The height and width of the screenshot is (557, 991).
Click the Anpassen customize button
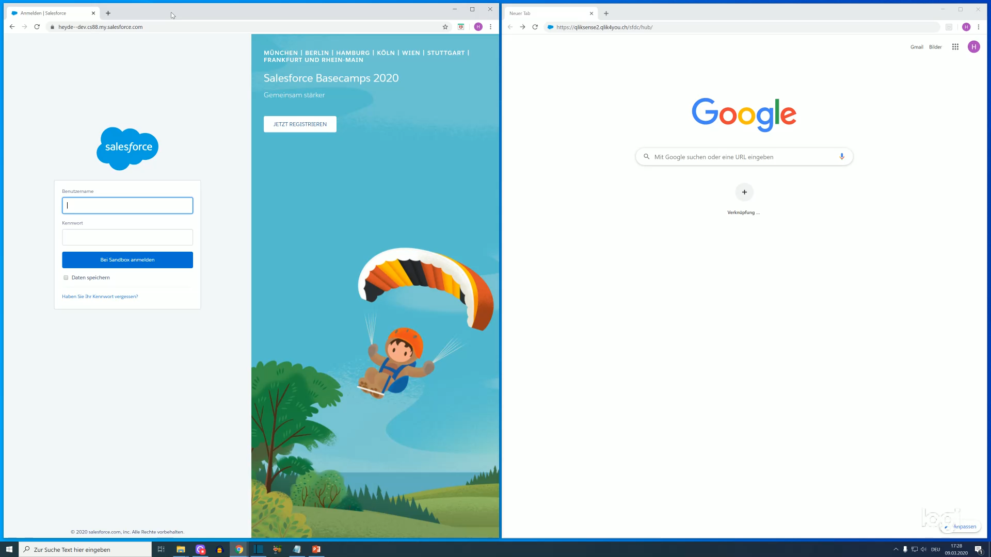[x=961, y=527]
